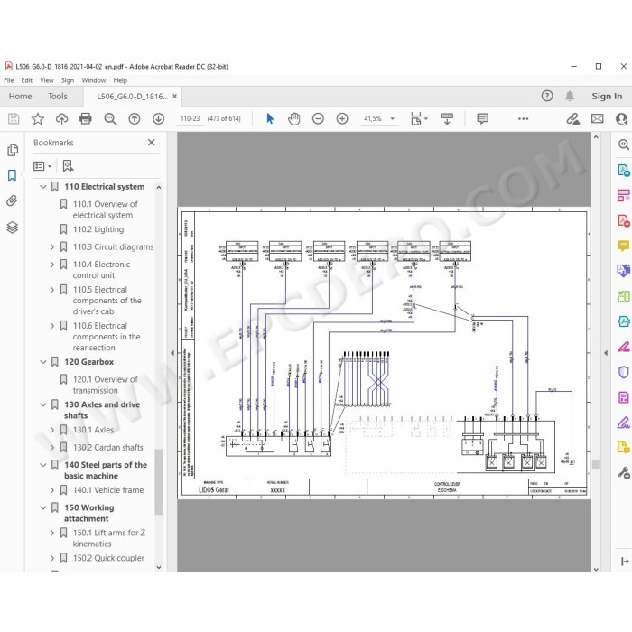Viewport: 632px width, 632px height.
Task: Click the Print file icon
Action: tap(86, 118)
